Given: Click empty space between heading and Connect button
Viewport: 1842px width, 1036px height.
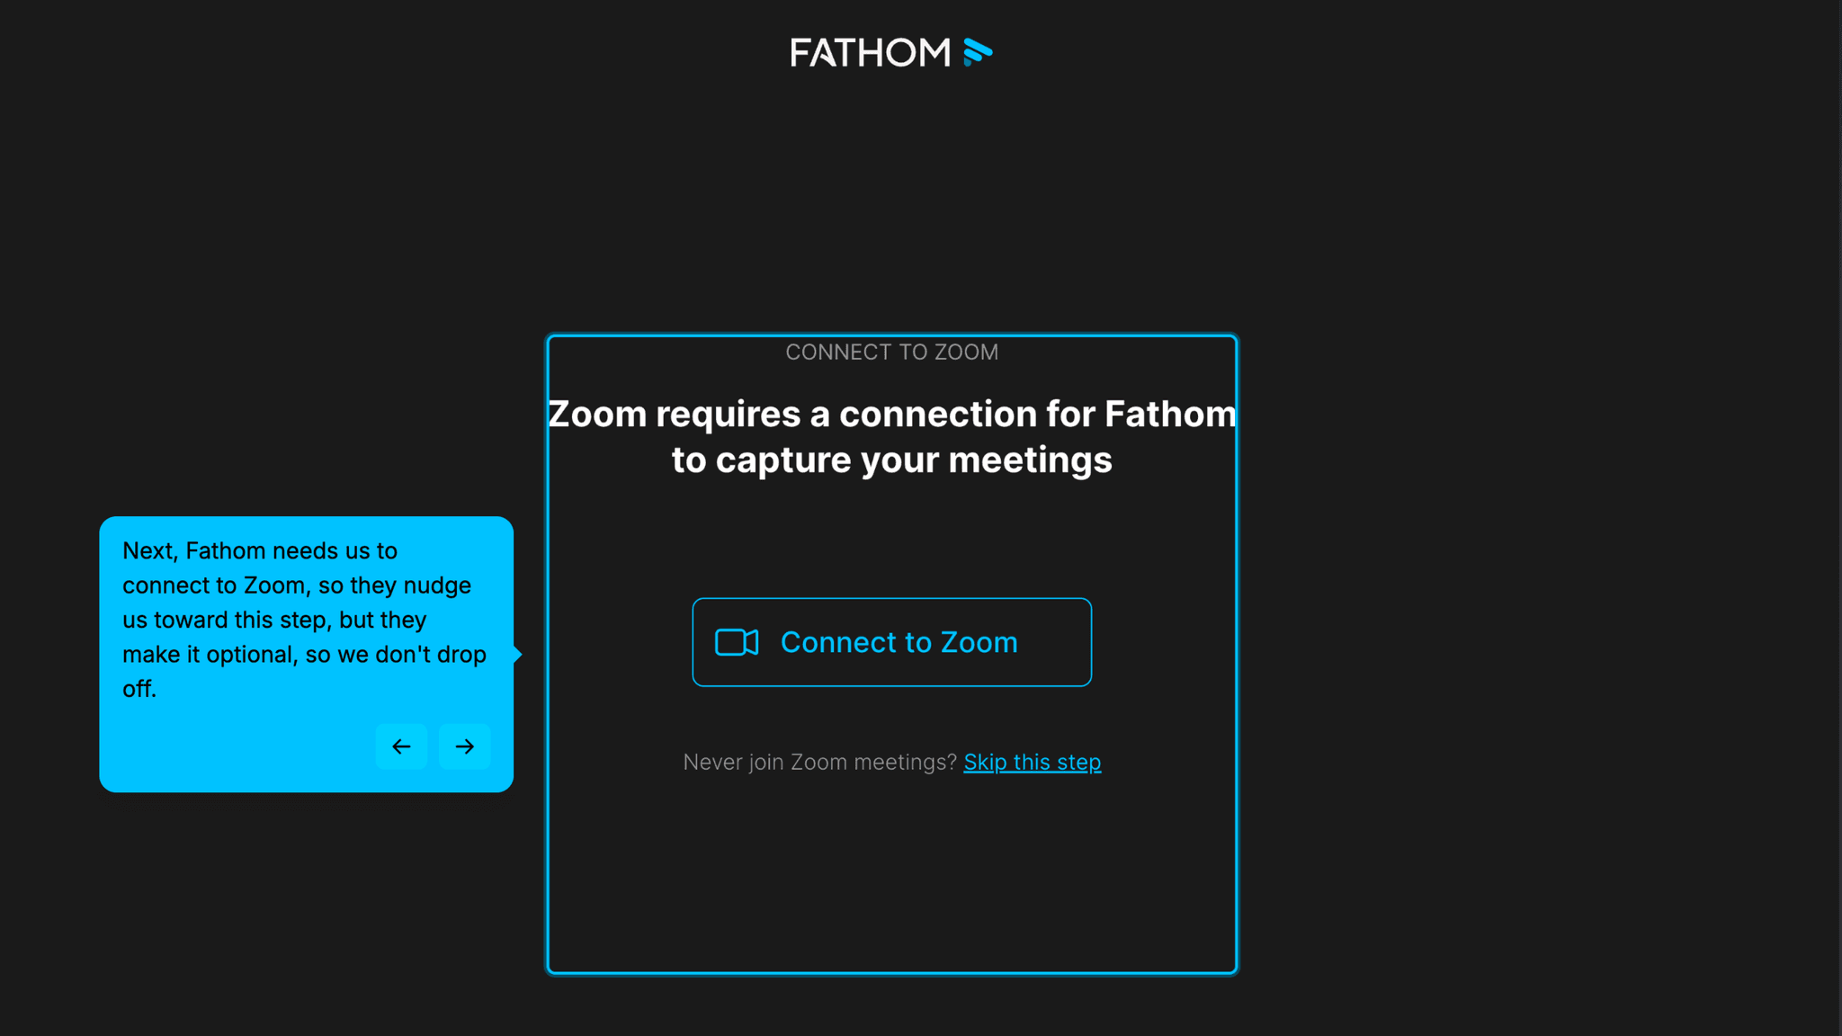Looking at the screenshot, I should [x=891, y=540].
